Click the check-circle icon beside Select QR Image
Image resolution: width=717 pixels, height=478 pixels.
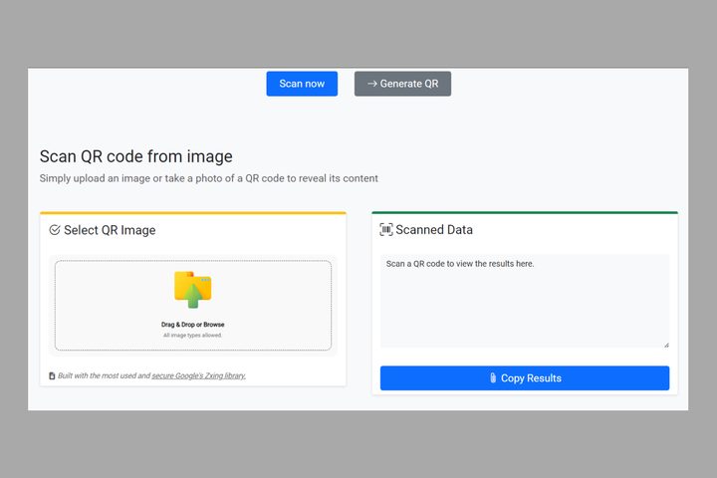click(x=55, y=230)
